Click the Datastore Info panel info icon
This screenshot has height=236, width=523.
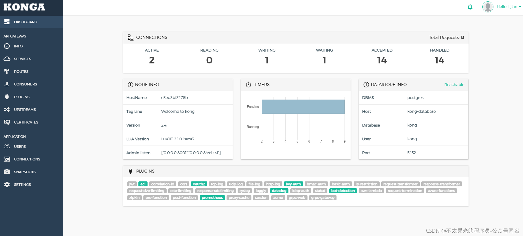(x=366, y=85)
